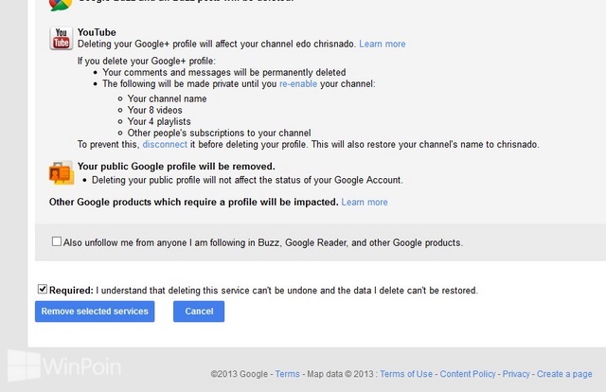The image size is (606, 392).
Task: Click the re-enable link
Action: point(298,84)
